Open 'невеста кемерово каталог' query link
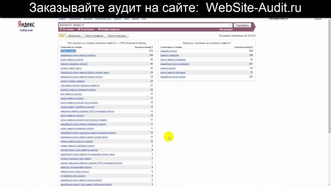The width and height of the screenshot is (331, 186). [74, 64]
